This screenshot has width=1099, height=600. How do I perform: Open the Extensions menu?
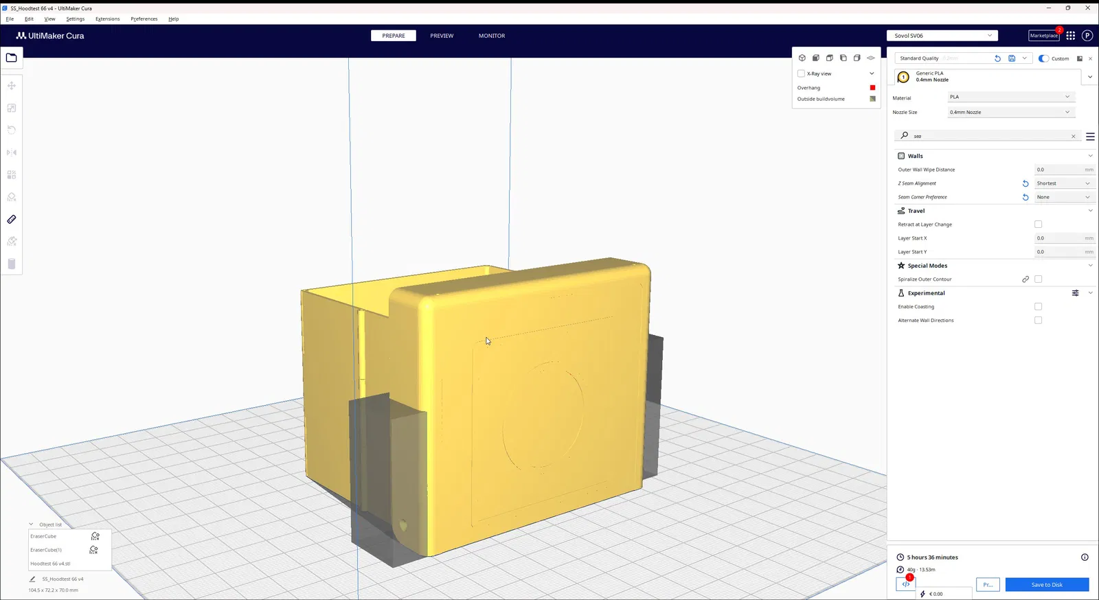click(x=107, y=19)
